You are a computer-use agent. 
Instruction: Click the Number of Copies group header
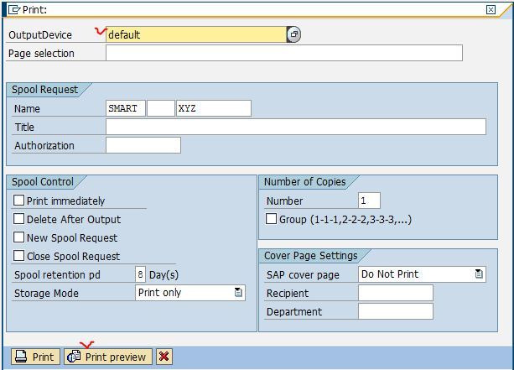pos(305,182)
